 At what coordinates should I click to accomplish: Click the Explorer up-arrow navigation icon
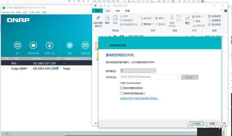click(x=110, y=36)
